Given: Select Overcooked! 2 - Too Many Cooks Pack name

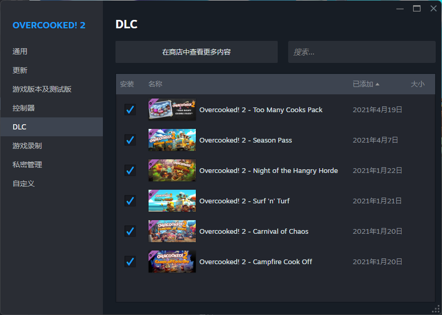Looking at the screenshot, I should [x=261, y=110].
